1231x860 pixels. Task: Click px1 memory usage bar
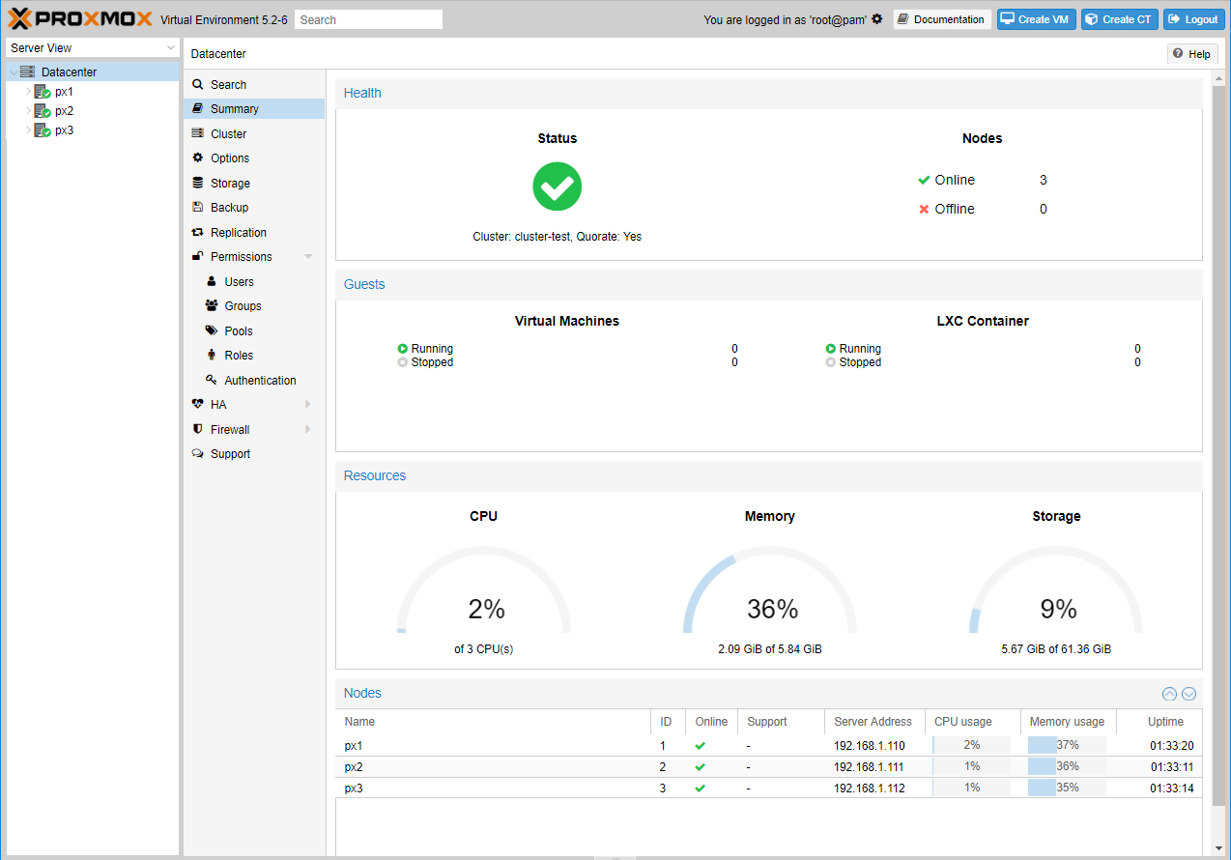1067,745
